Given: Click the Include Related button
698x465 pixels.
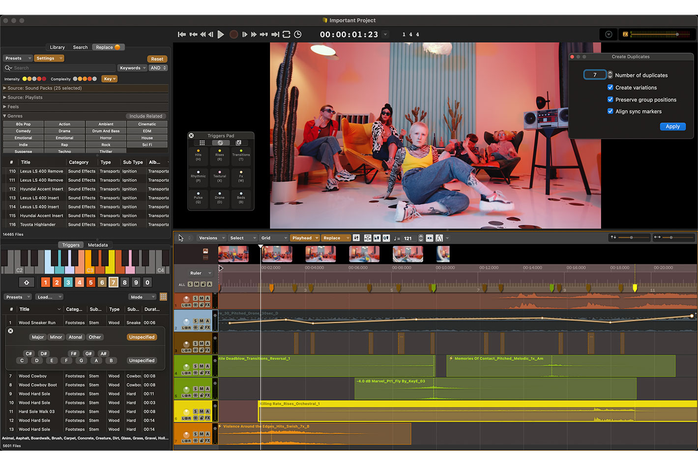Looking at the screenshot, I should point(145,116).
